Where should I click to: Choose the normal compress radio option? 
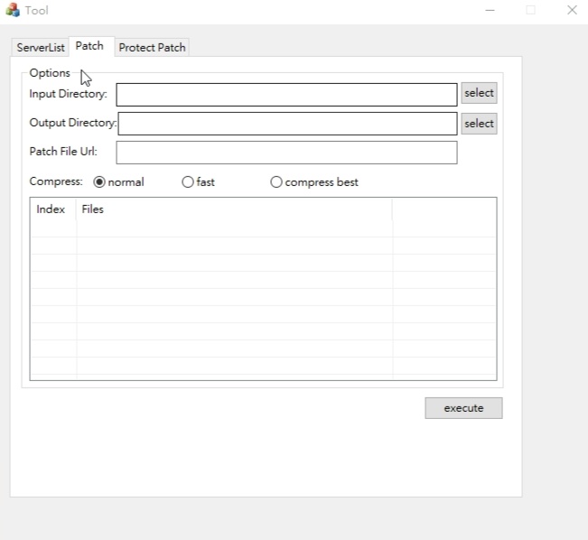[x=118, y=182]
